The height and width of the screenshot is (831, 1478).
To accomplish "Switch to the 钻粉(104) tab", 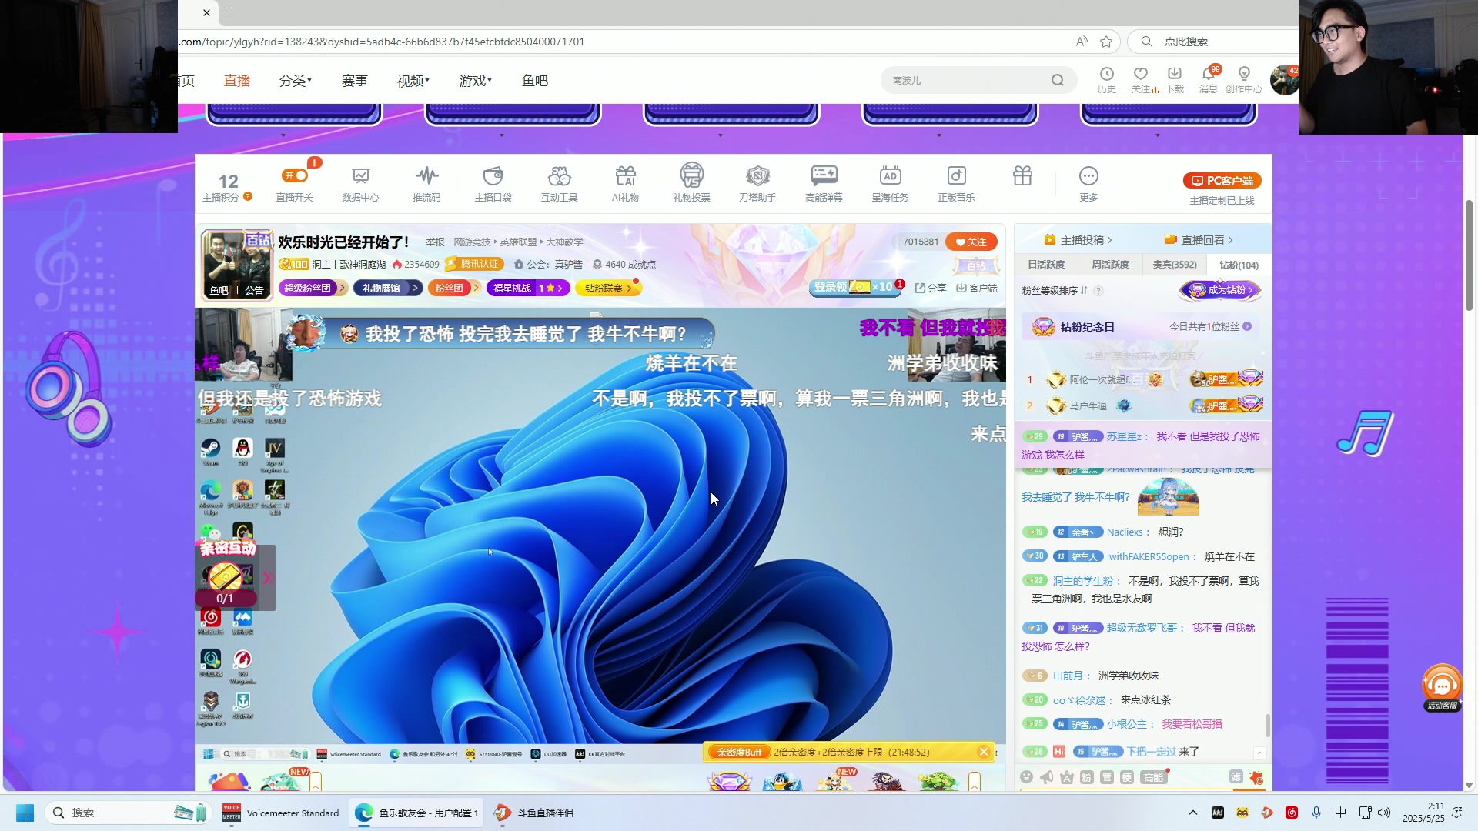I will click(x=1239, y=265).
